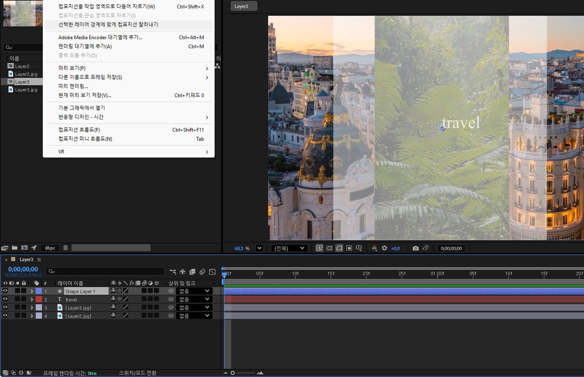Select 컴포지션 흐름도 from the menu
This screenshot has width=584, height=377.
point(79,130)
